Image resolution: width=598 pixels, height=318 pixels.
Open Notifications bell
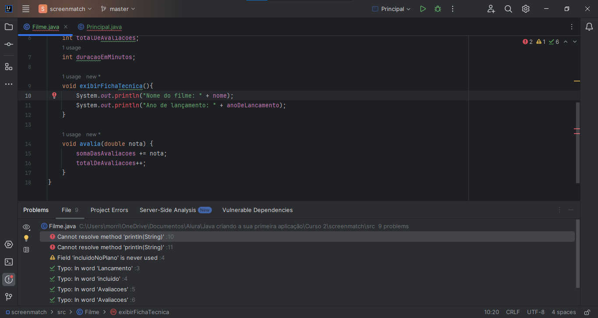(x=589, y=27)
